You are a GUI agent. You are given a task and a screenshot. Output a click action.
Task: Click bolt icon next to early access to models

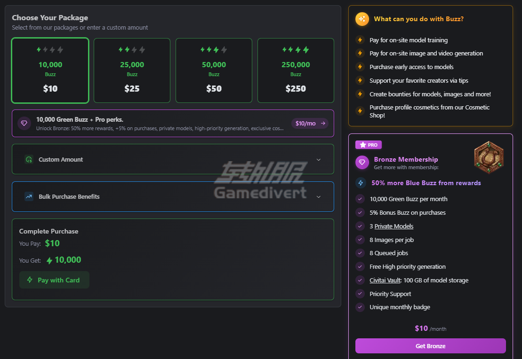point(360,67)
